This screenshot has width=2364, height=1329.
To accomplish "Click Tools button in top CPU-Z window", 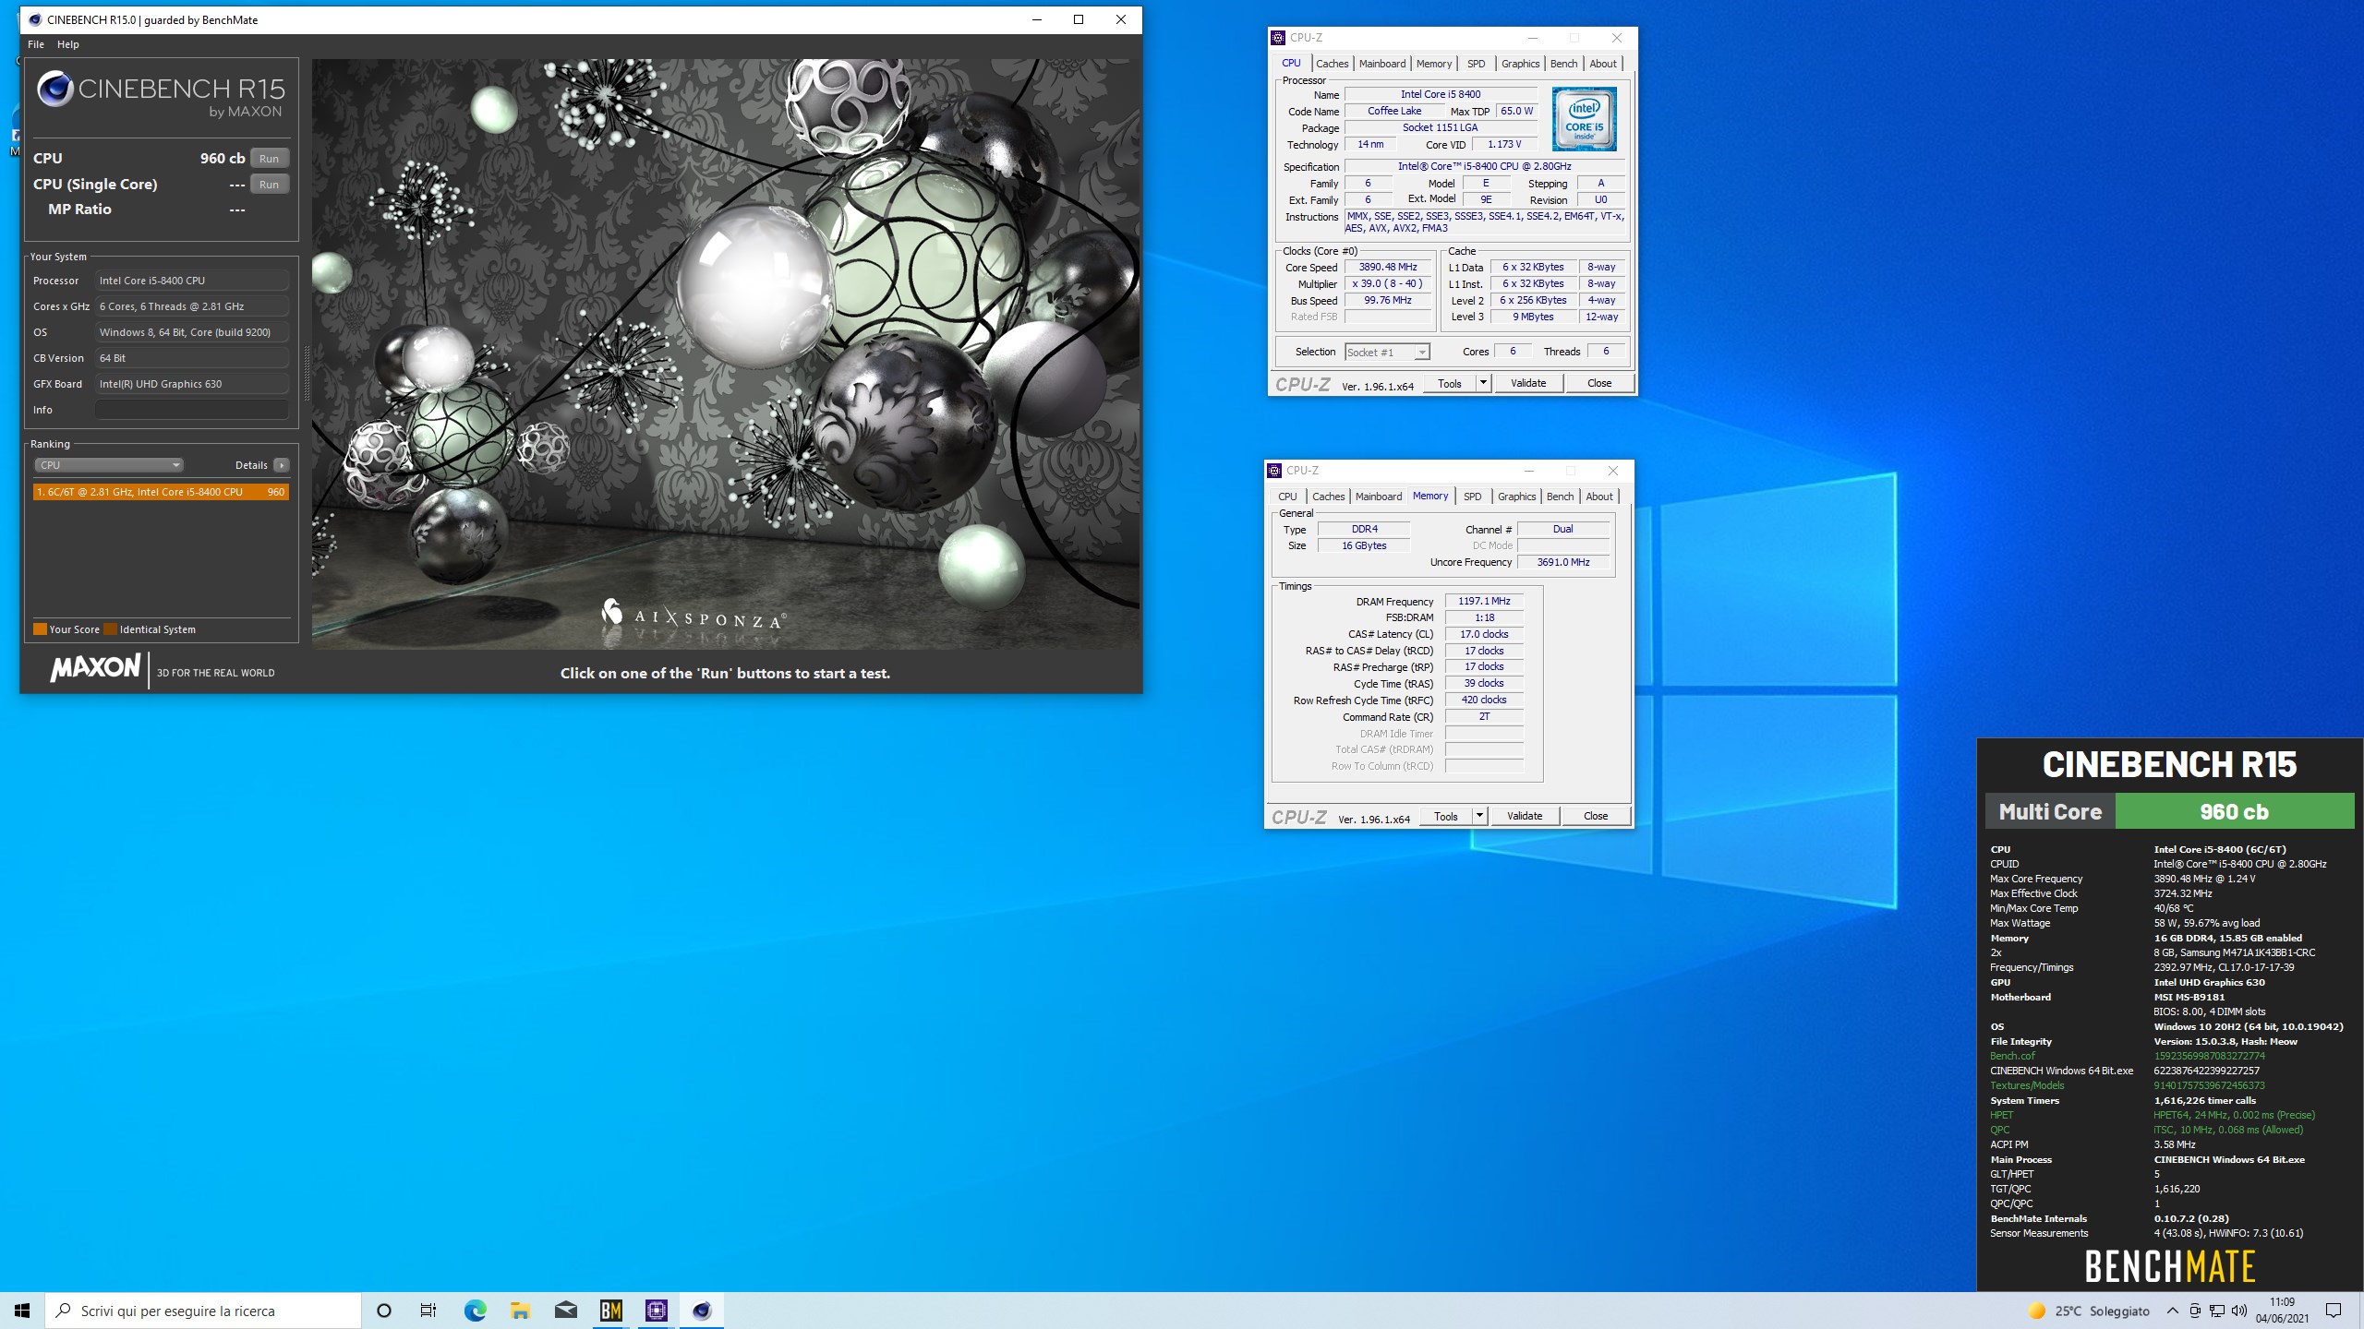I will pos(1449,383).
